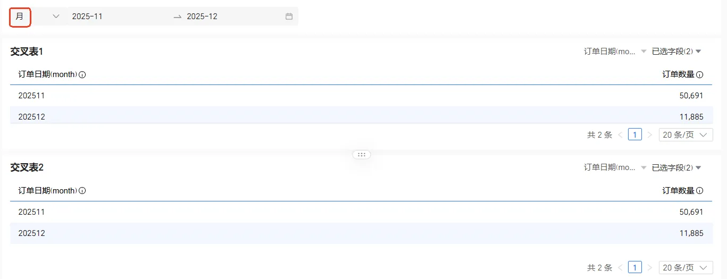This screenshot has height=279, width=727.
Task: Expand 已选字段(2) selector in 交叉表1
Action: (x=676, y=52)
